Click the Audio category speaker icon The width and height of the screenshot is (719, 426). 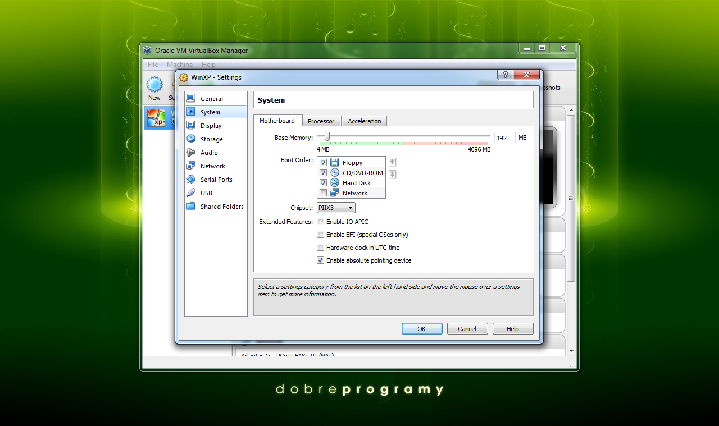pyautogui.click(x=191, y=152)
